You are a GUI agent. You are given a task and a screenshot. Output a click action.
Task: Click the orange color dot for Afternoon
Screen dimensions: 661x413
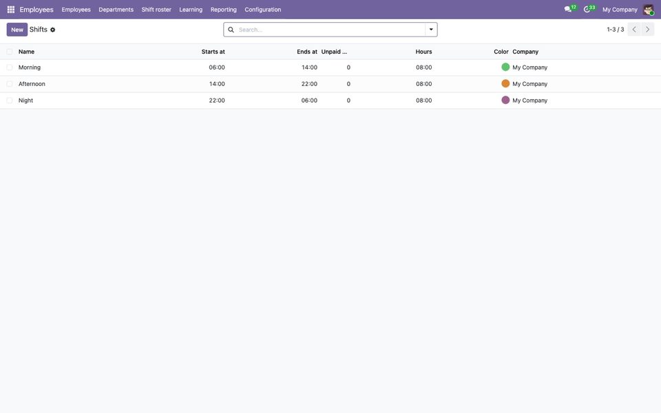point(505,83)
